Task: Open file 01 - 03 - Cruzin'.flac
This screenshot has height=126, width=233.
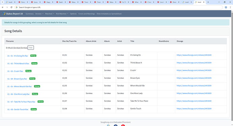Action: pos(15,71)
